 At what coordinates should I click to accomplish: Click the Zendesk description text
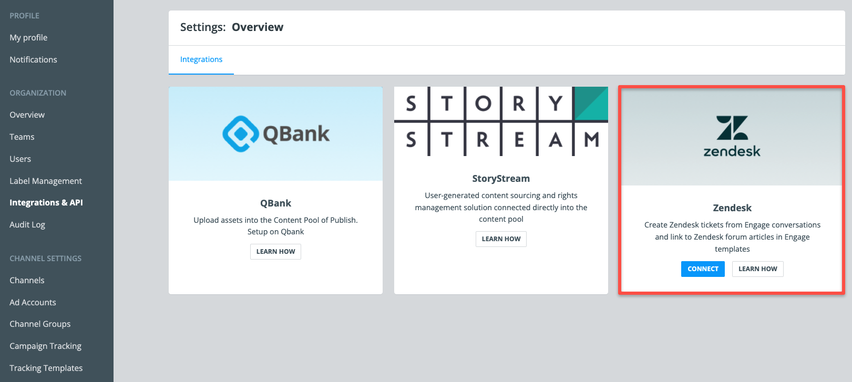732,237
